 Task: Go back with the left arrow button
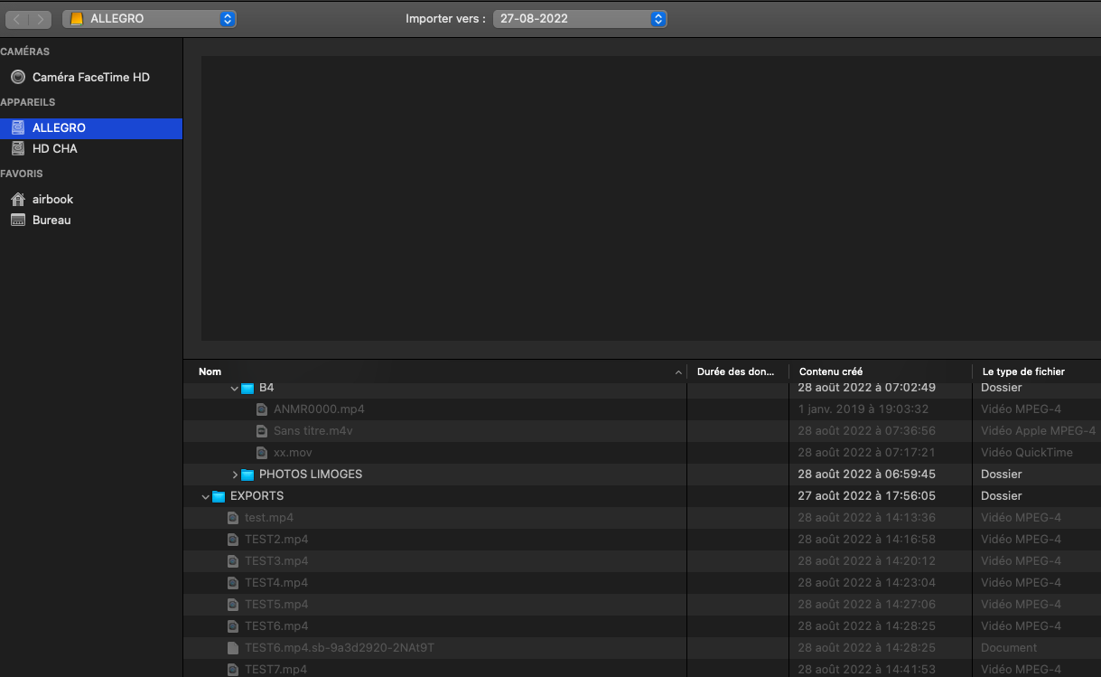[17, 19]
